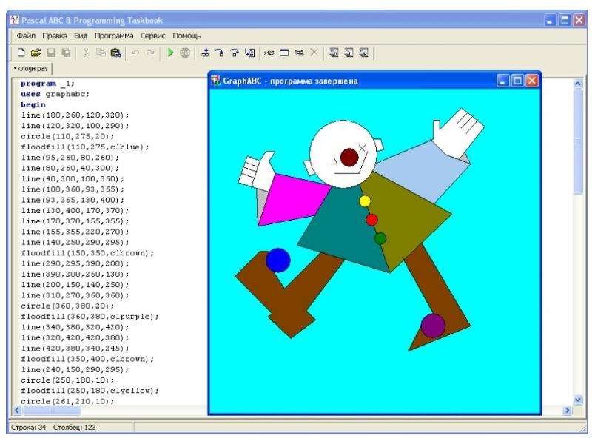Click the watch glasses icon

(x=300, y=53)
